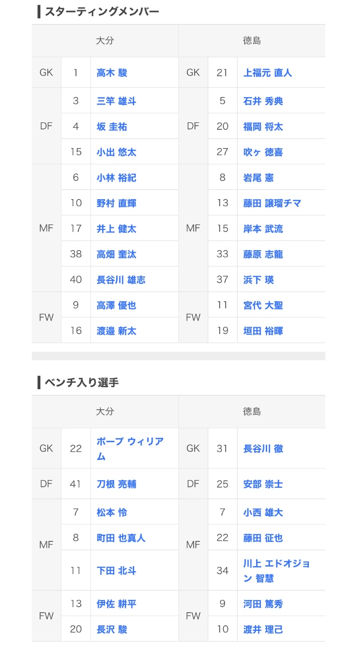
Task: Open 垣田 裕暉 forward profile
Action: pyautogui.click(x=263, y=331)
